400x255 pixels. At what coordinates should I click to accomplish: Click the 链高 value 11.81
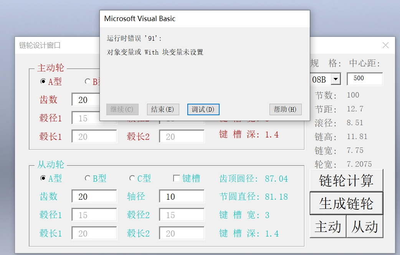(x=357, y=137)
